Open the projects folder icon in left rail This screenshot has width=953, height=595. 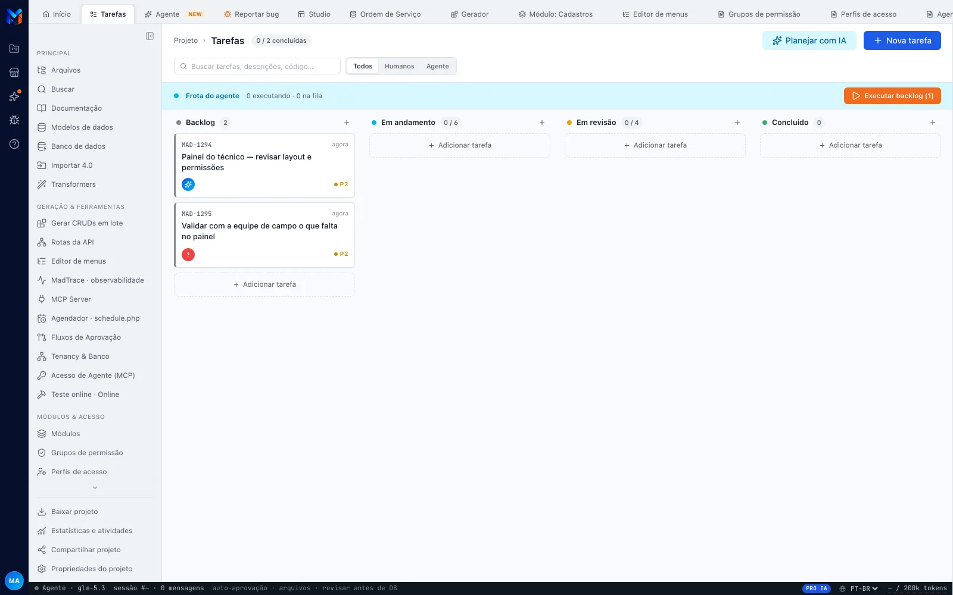(14, 49)
